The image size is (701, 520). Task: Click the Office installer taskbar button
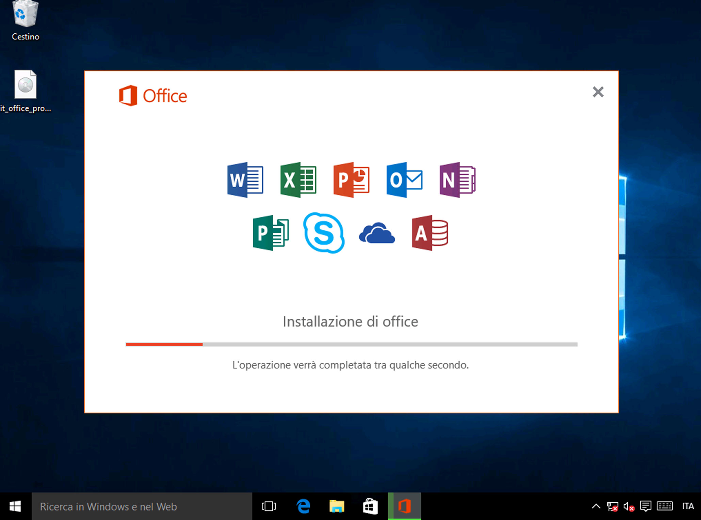[x=404, y=506]
